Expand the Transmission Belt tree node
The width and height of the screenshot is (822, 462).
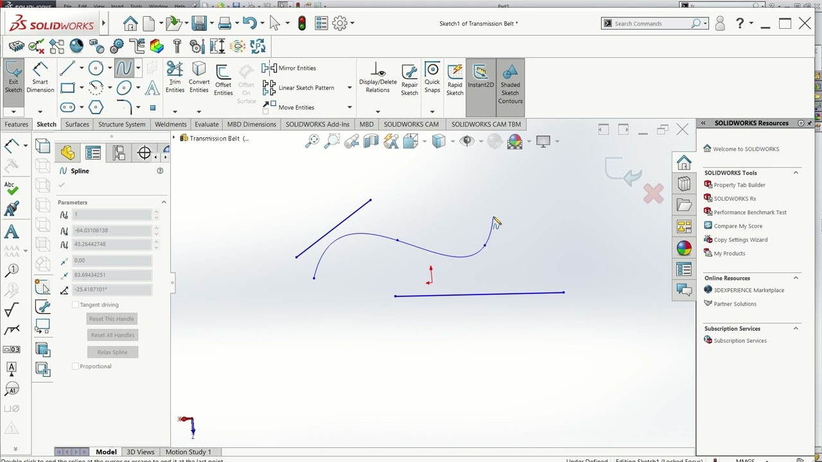(x=174, y=138)
